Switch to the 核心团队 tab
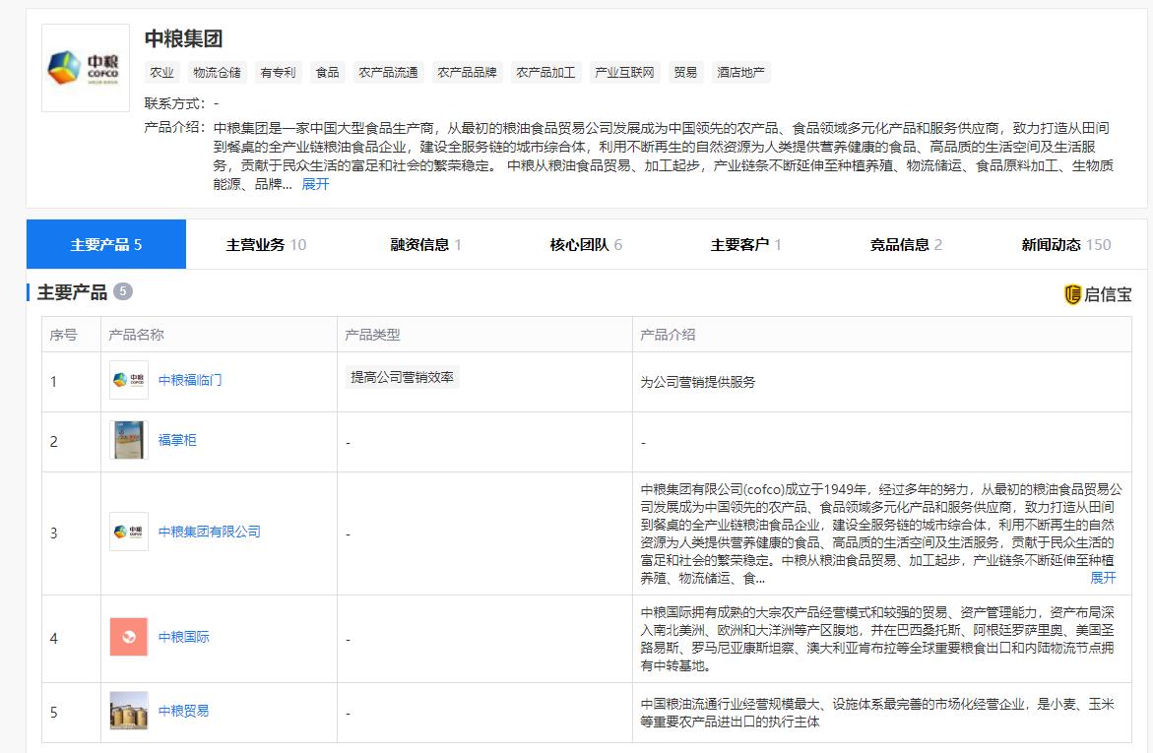The image size is (1153, 753). pyautogui.click(x=586, y=244)
